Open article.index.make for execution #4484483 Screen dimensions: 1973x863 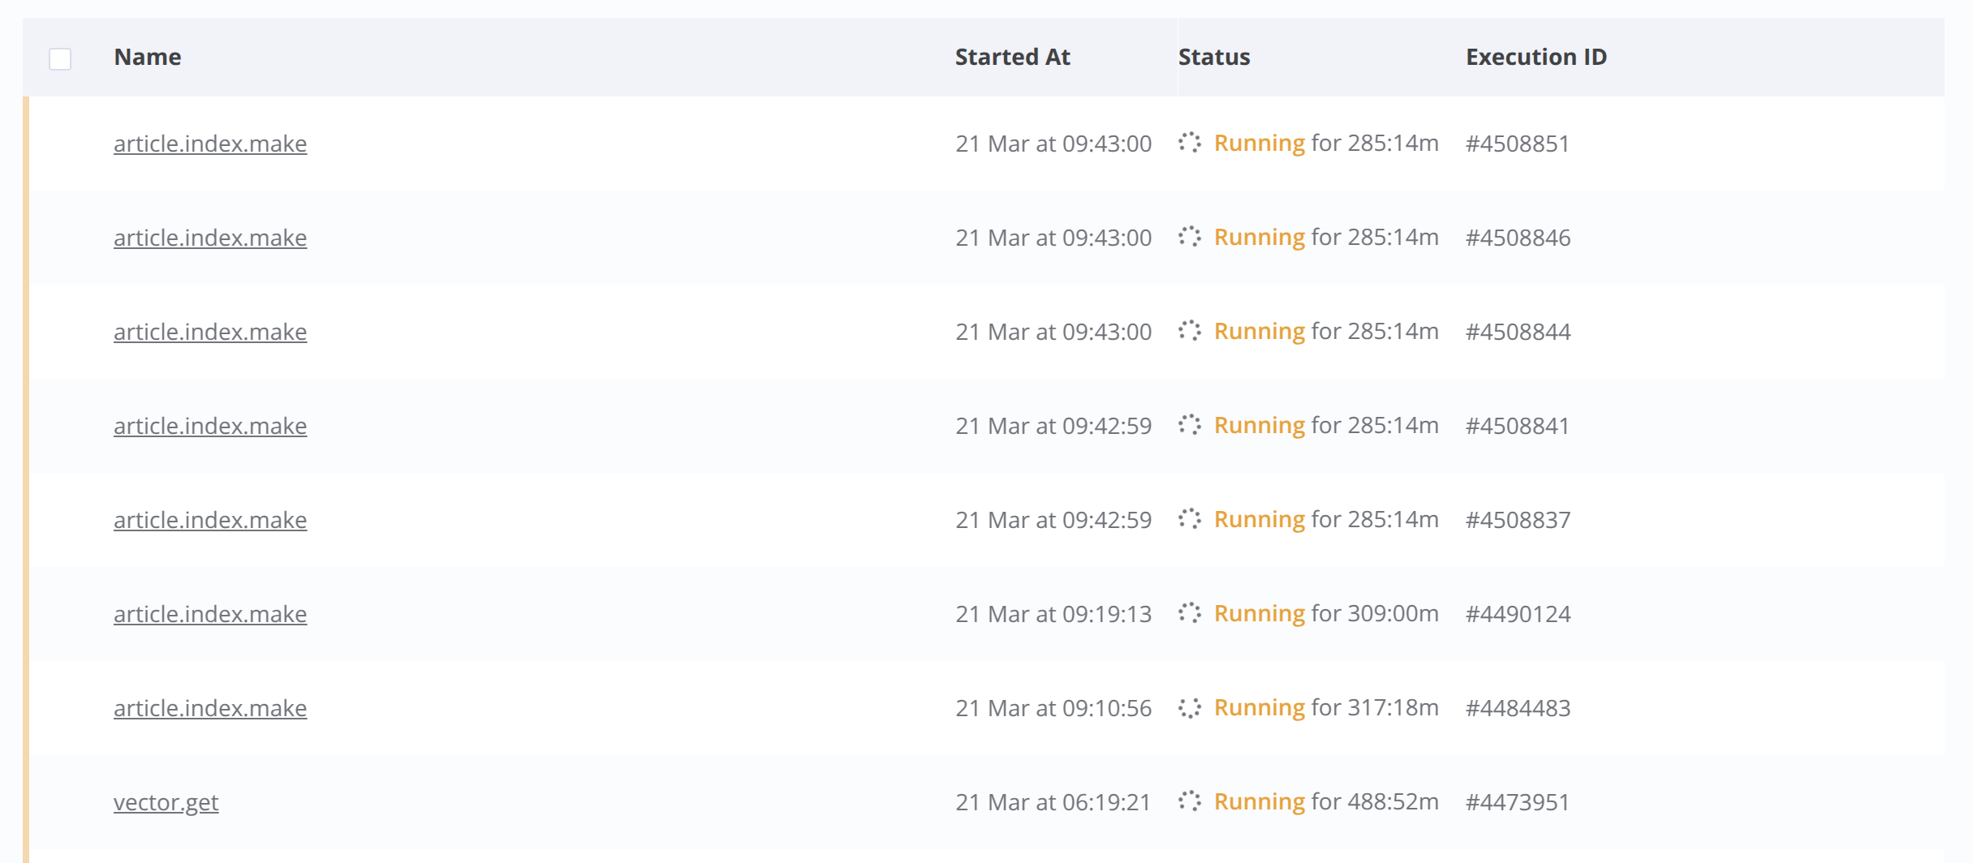210,708
